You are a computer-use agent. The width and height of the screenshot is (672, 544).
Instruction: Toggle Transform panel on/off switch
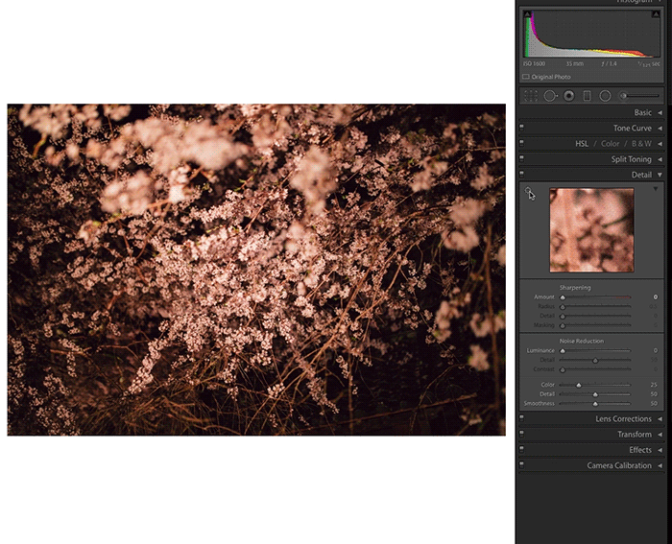click(x=521, y=434)
